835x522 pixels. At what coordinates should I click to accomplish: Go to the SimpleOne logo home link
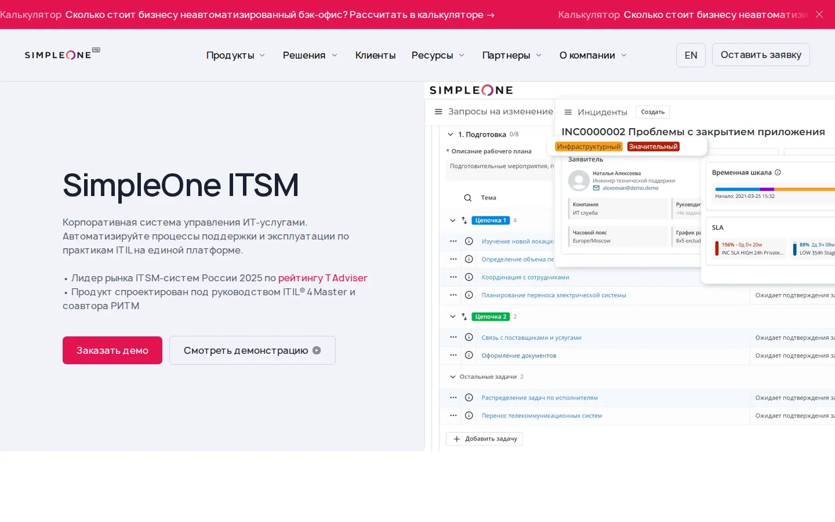coord(62,55)
